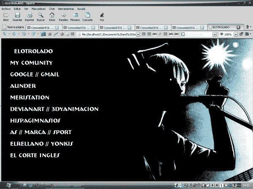Open the Ver menu
This screenshot has height=189, width=253.
pos(26,9)
